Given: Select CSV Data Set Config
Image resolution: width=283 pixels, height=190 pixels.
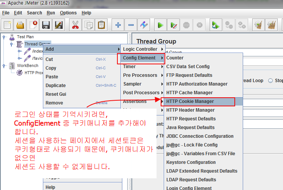Looking at the screenshot, I should pos(203,67).
